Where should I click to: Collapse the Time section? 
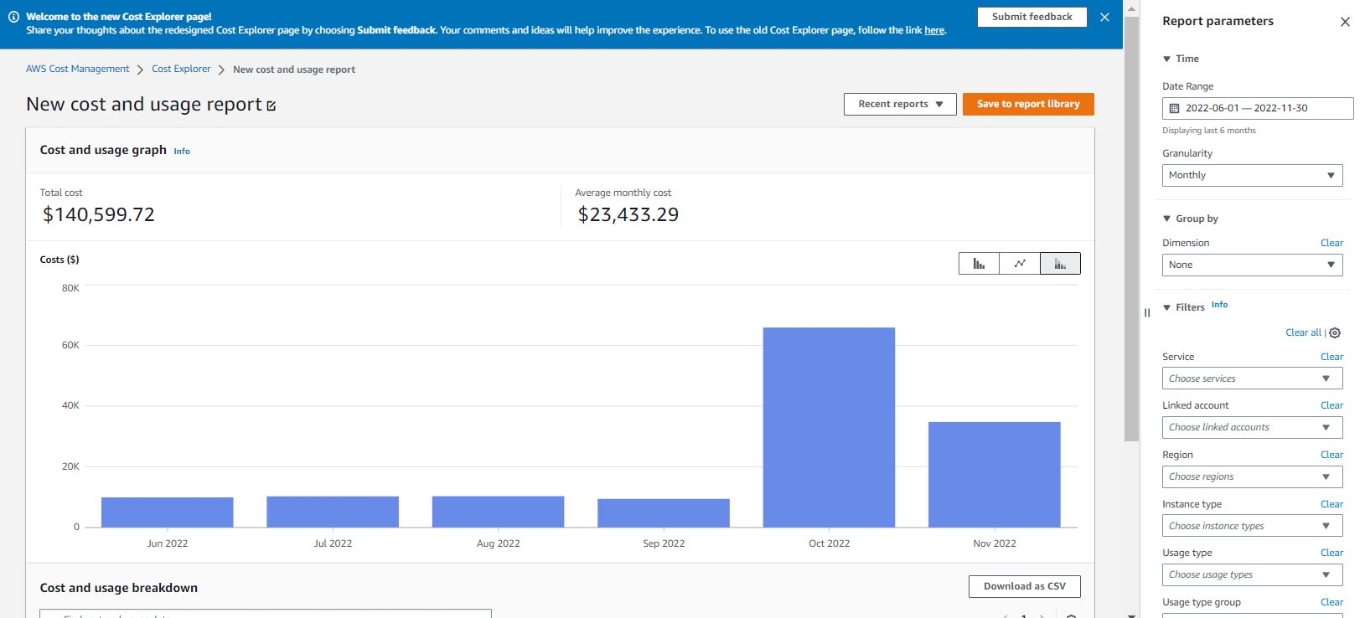1166,59
